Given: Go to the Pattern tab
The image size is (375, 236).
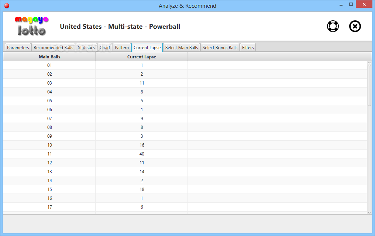Looking at the screenshot, I should 122,47.
